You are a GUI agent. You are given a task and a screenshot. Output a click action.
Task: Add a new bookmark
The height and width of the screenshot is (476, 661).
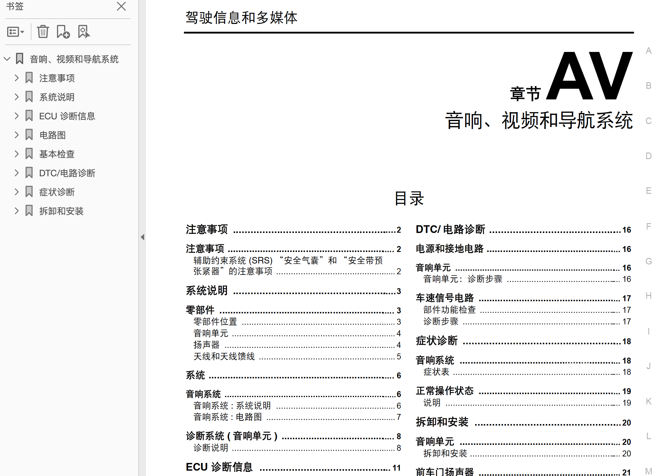(63, 31)
